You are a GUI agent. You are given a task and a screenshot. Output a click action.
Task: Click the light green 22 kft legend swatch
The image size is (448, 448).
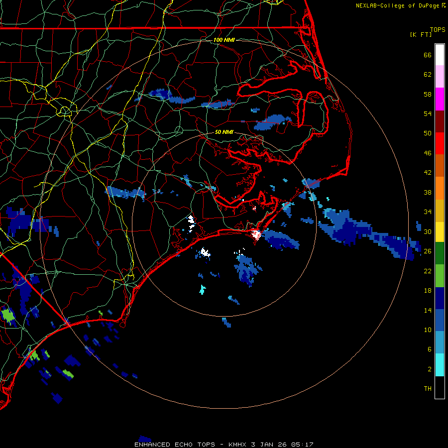tap(440, 276)
